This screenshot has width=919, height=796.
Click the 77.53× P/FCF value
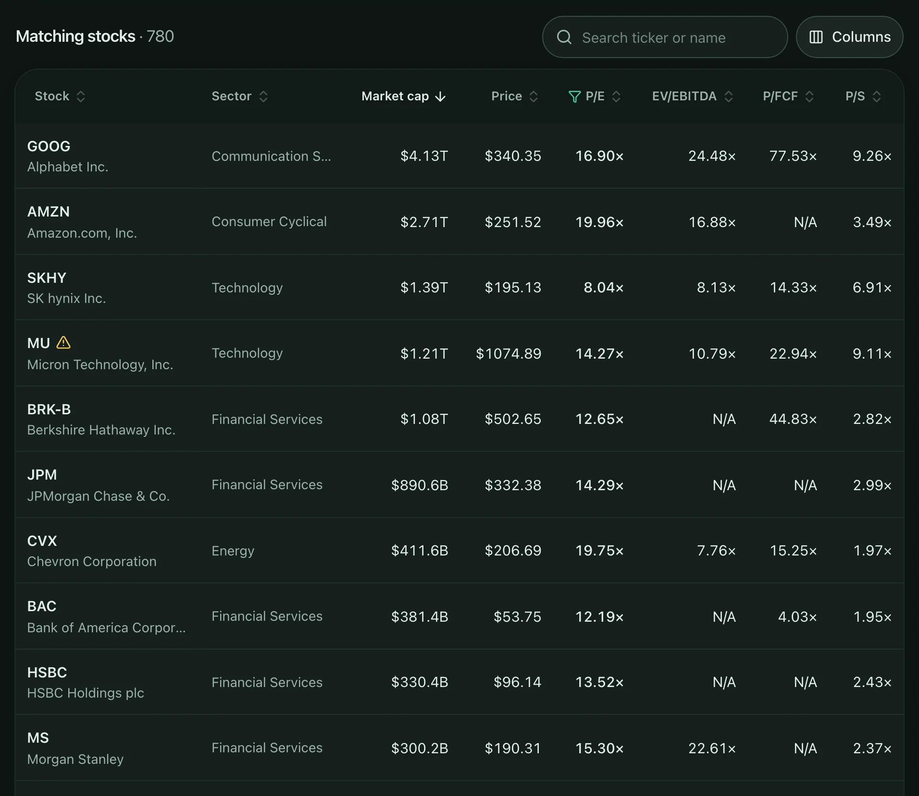(793, 156)
